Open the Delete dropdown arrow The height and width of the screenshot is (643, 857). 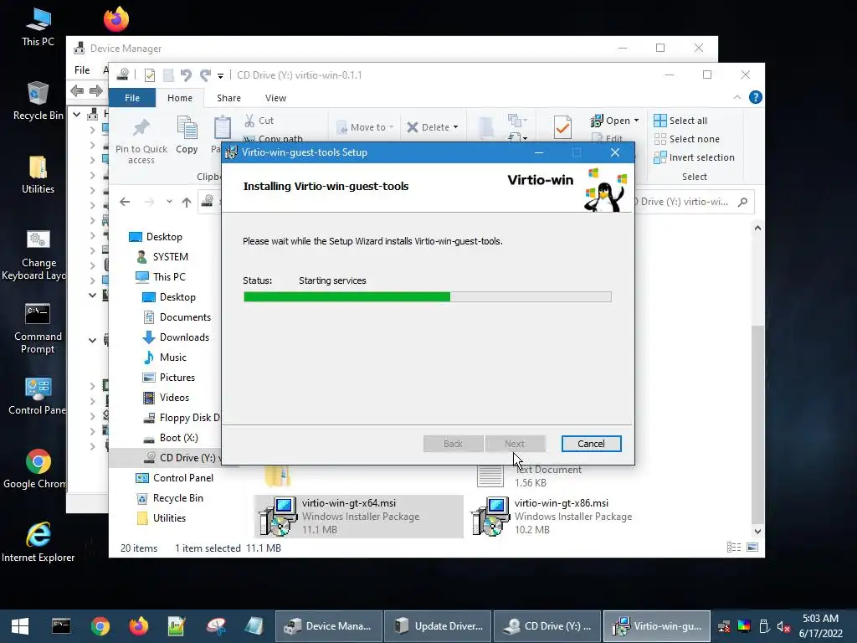455,127
